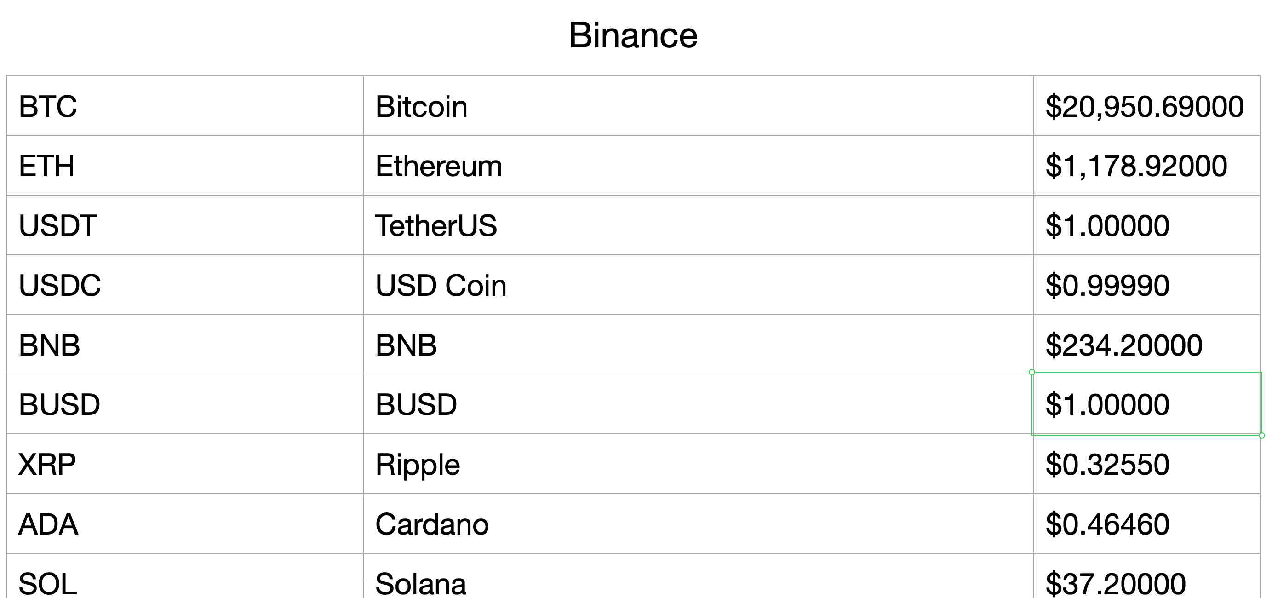Click top-left selection handle of highlighted cell
1272x598 pixels.
[1032, 372]
